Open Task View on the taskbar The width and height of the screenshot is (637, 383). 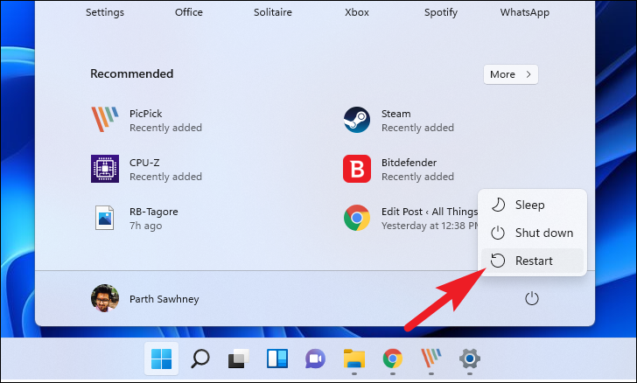(x=239, y=359)
